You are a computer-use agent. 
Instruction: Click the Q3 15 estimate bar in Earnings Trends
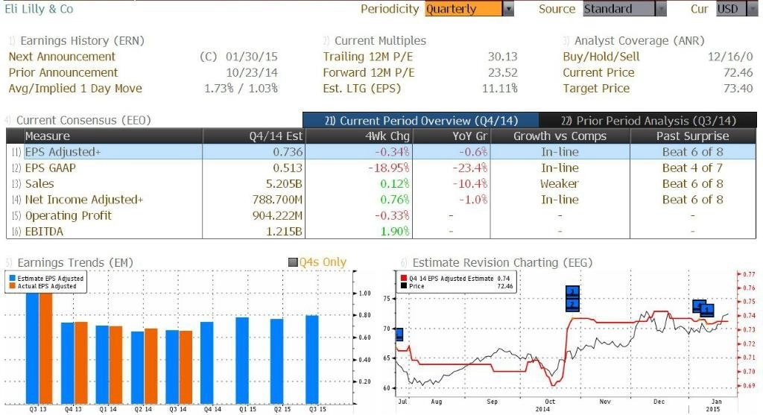click(x=312, y=360)
